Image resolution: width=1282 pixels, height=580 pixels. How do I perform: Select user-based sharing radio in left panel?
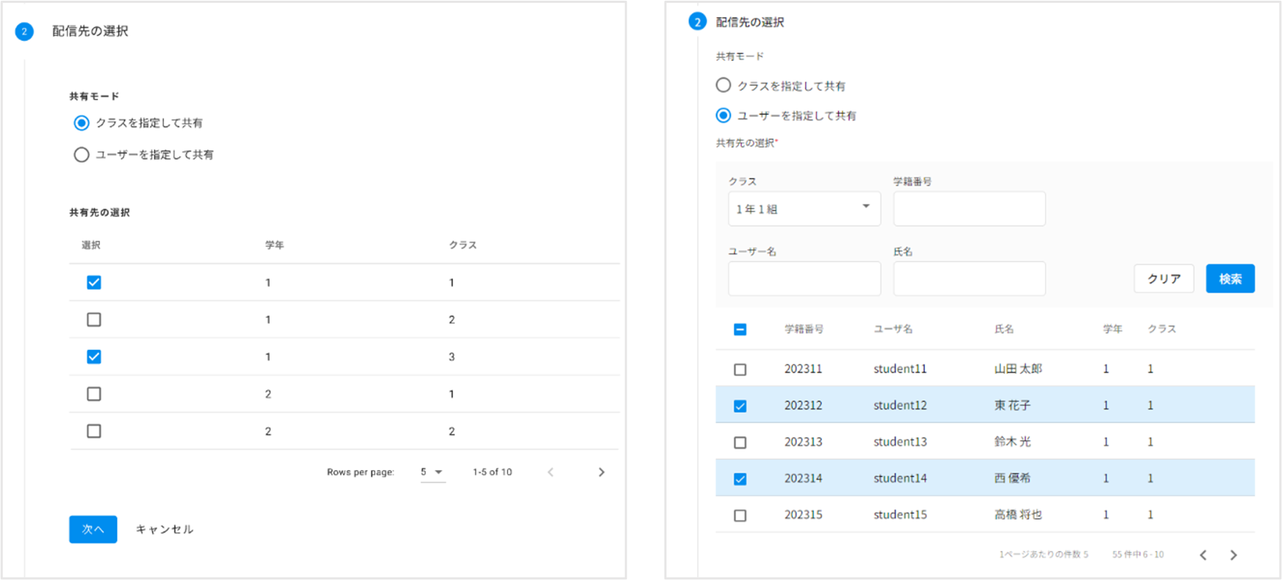82,155
